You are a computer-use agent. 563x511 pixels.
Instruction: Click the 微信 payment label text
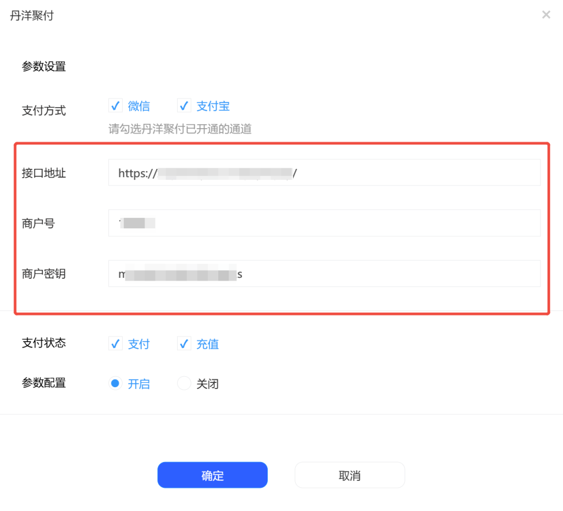[139, 106]
